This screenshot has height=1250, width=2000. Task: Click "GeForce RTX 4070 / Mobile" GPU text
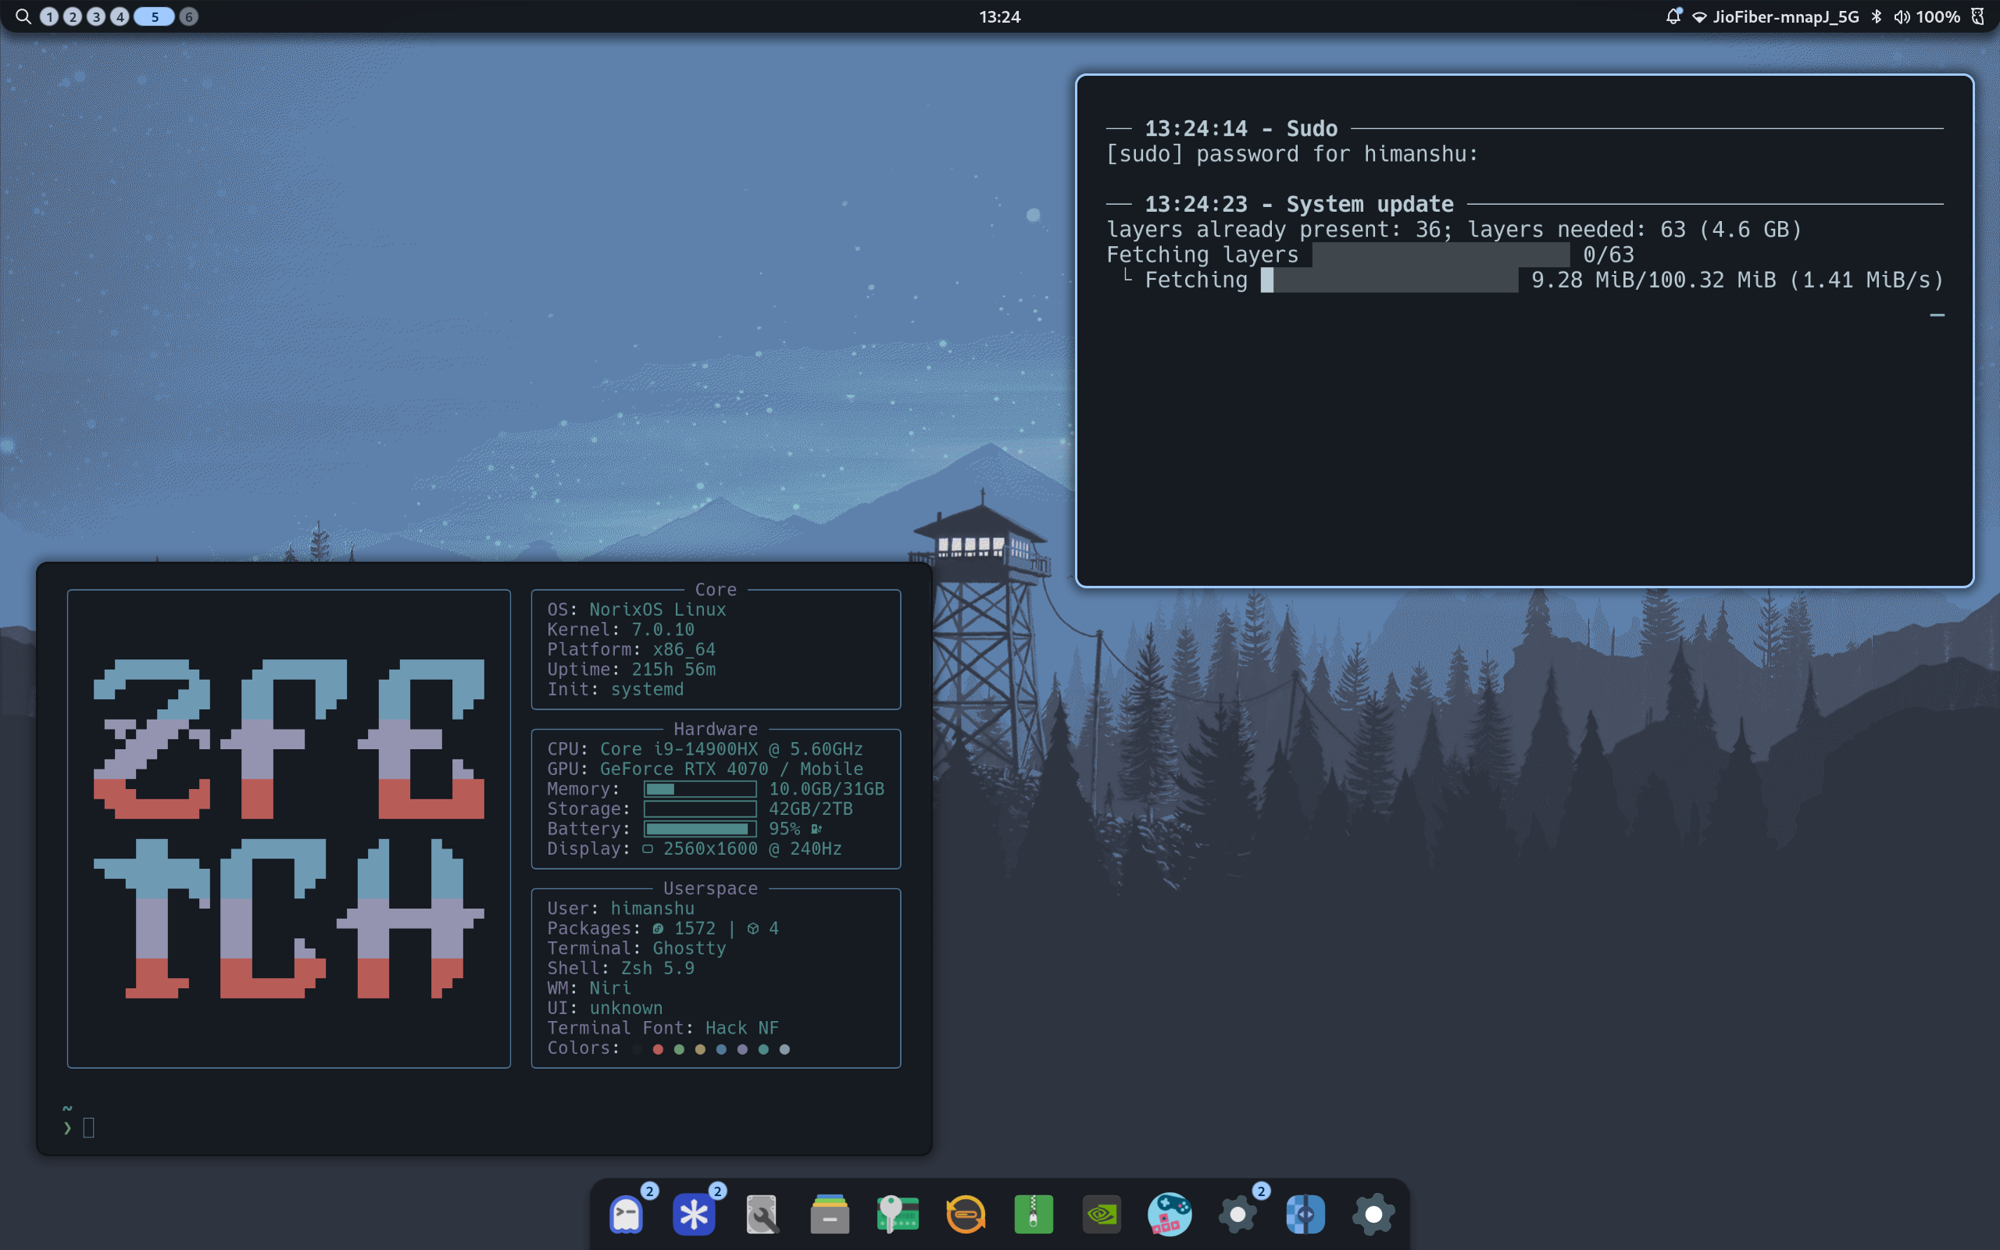(x=731, y=769)
